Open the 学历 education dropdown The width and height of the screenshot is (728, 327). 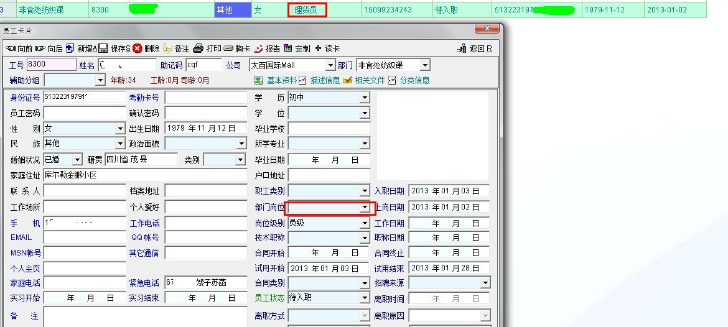point(365,98)
